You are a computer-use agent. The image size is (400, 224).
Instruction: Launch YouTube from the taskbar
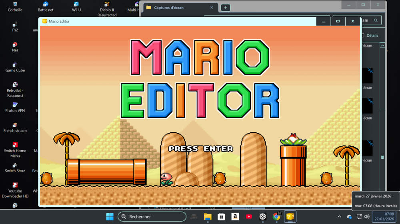point(249,216)
